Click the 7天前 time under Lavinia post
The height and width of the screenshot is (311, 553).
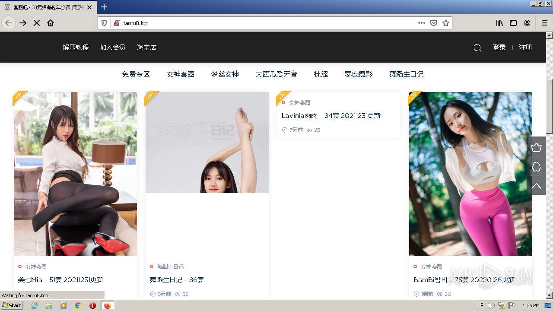click(296, 130)
